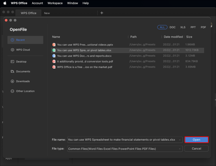Open the Help menu
Screen dimensions: 216x166
pyautogui.click(x=85, y=3)
